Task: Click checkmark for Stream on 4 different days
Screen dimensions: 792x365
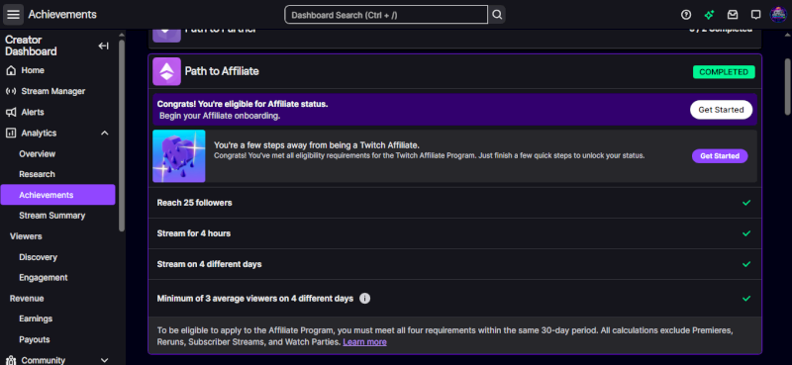Action: click(746, 264)
